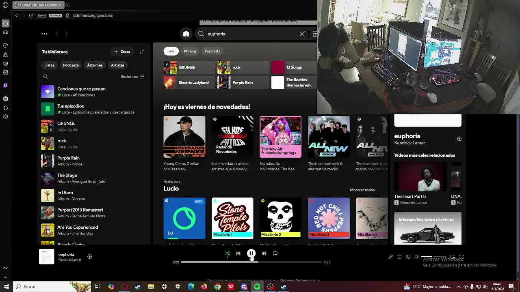Filter library by Listas chip
This screenshot has width=520, height=292.
pyautogui.click(x=49, y=65)
